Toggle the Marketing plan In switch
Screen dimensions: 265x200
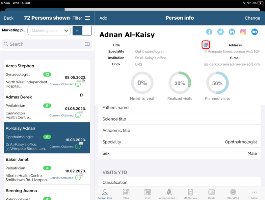[82, 30]
